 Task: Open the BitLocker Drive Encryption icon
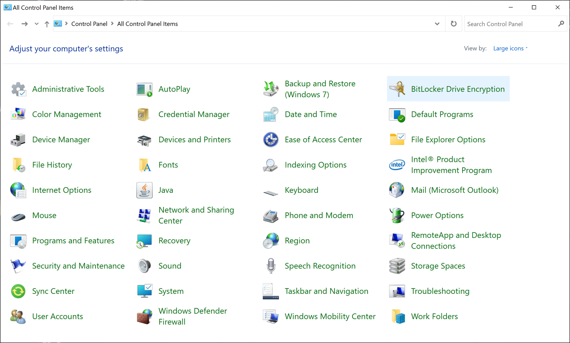397,89
